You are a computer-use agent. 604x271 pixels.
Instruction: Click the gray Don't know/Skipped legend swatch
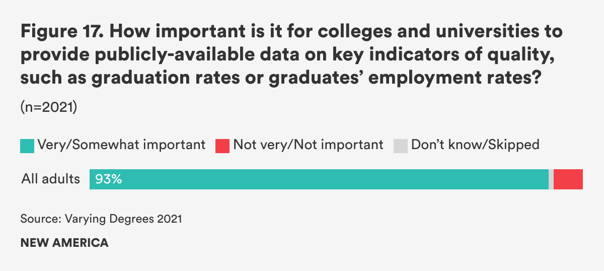pyautogui.click(x=401, y=146)
